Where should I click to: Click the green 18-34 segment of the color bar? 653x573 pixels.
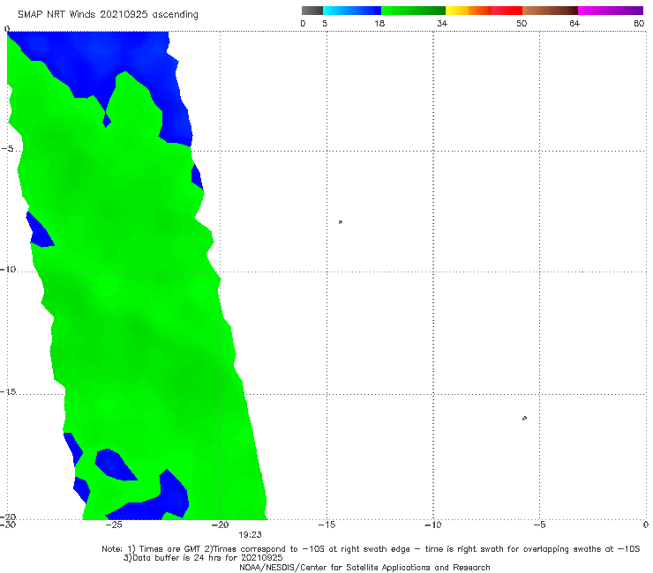[x=413, y=11]
